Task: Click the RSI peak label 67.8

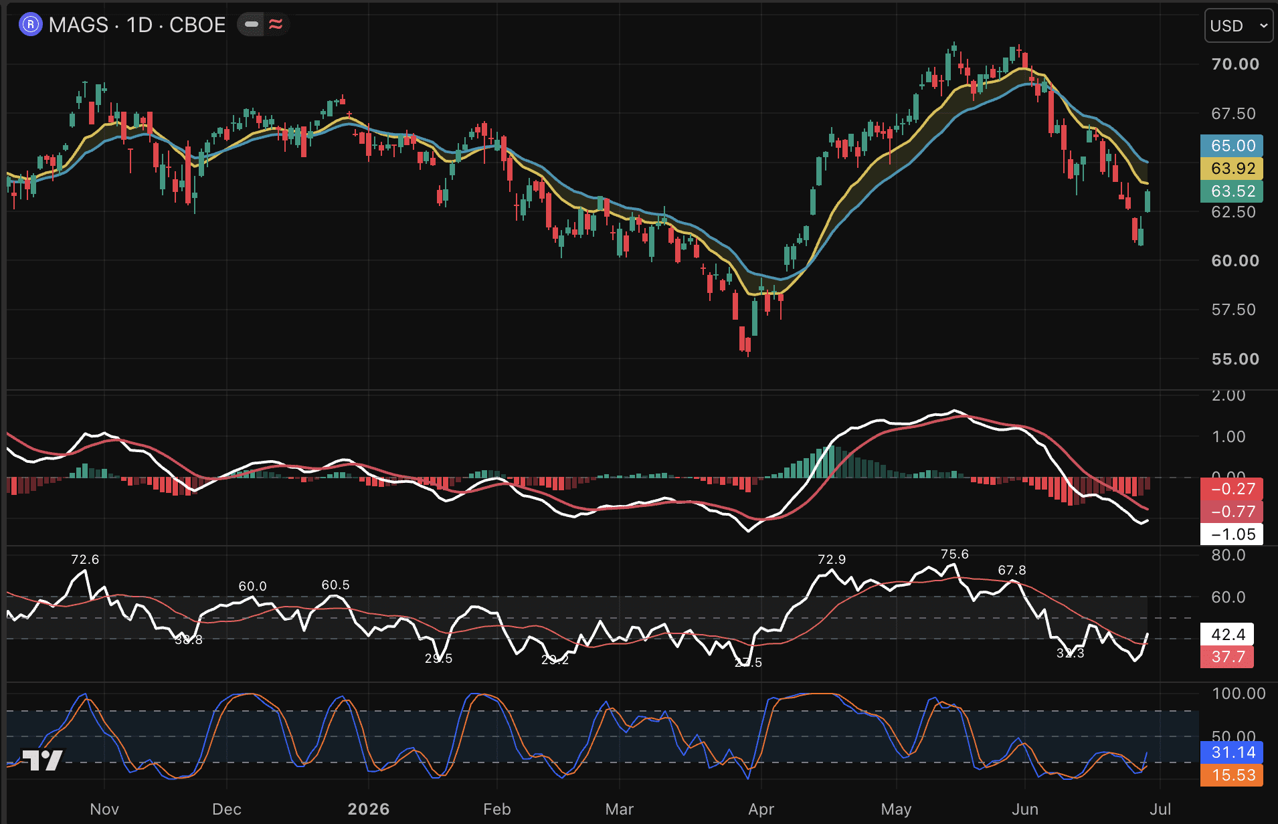Action: coord(1012,570)
